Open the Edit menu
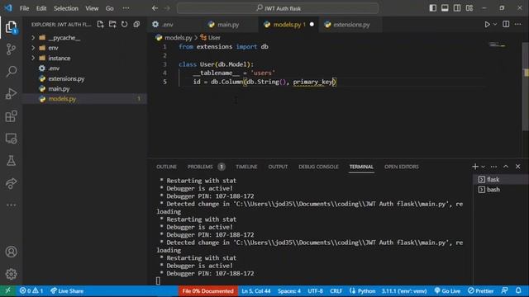The width and height of the screenshot is (529, 297). click(41, 8)
